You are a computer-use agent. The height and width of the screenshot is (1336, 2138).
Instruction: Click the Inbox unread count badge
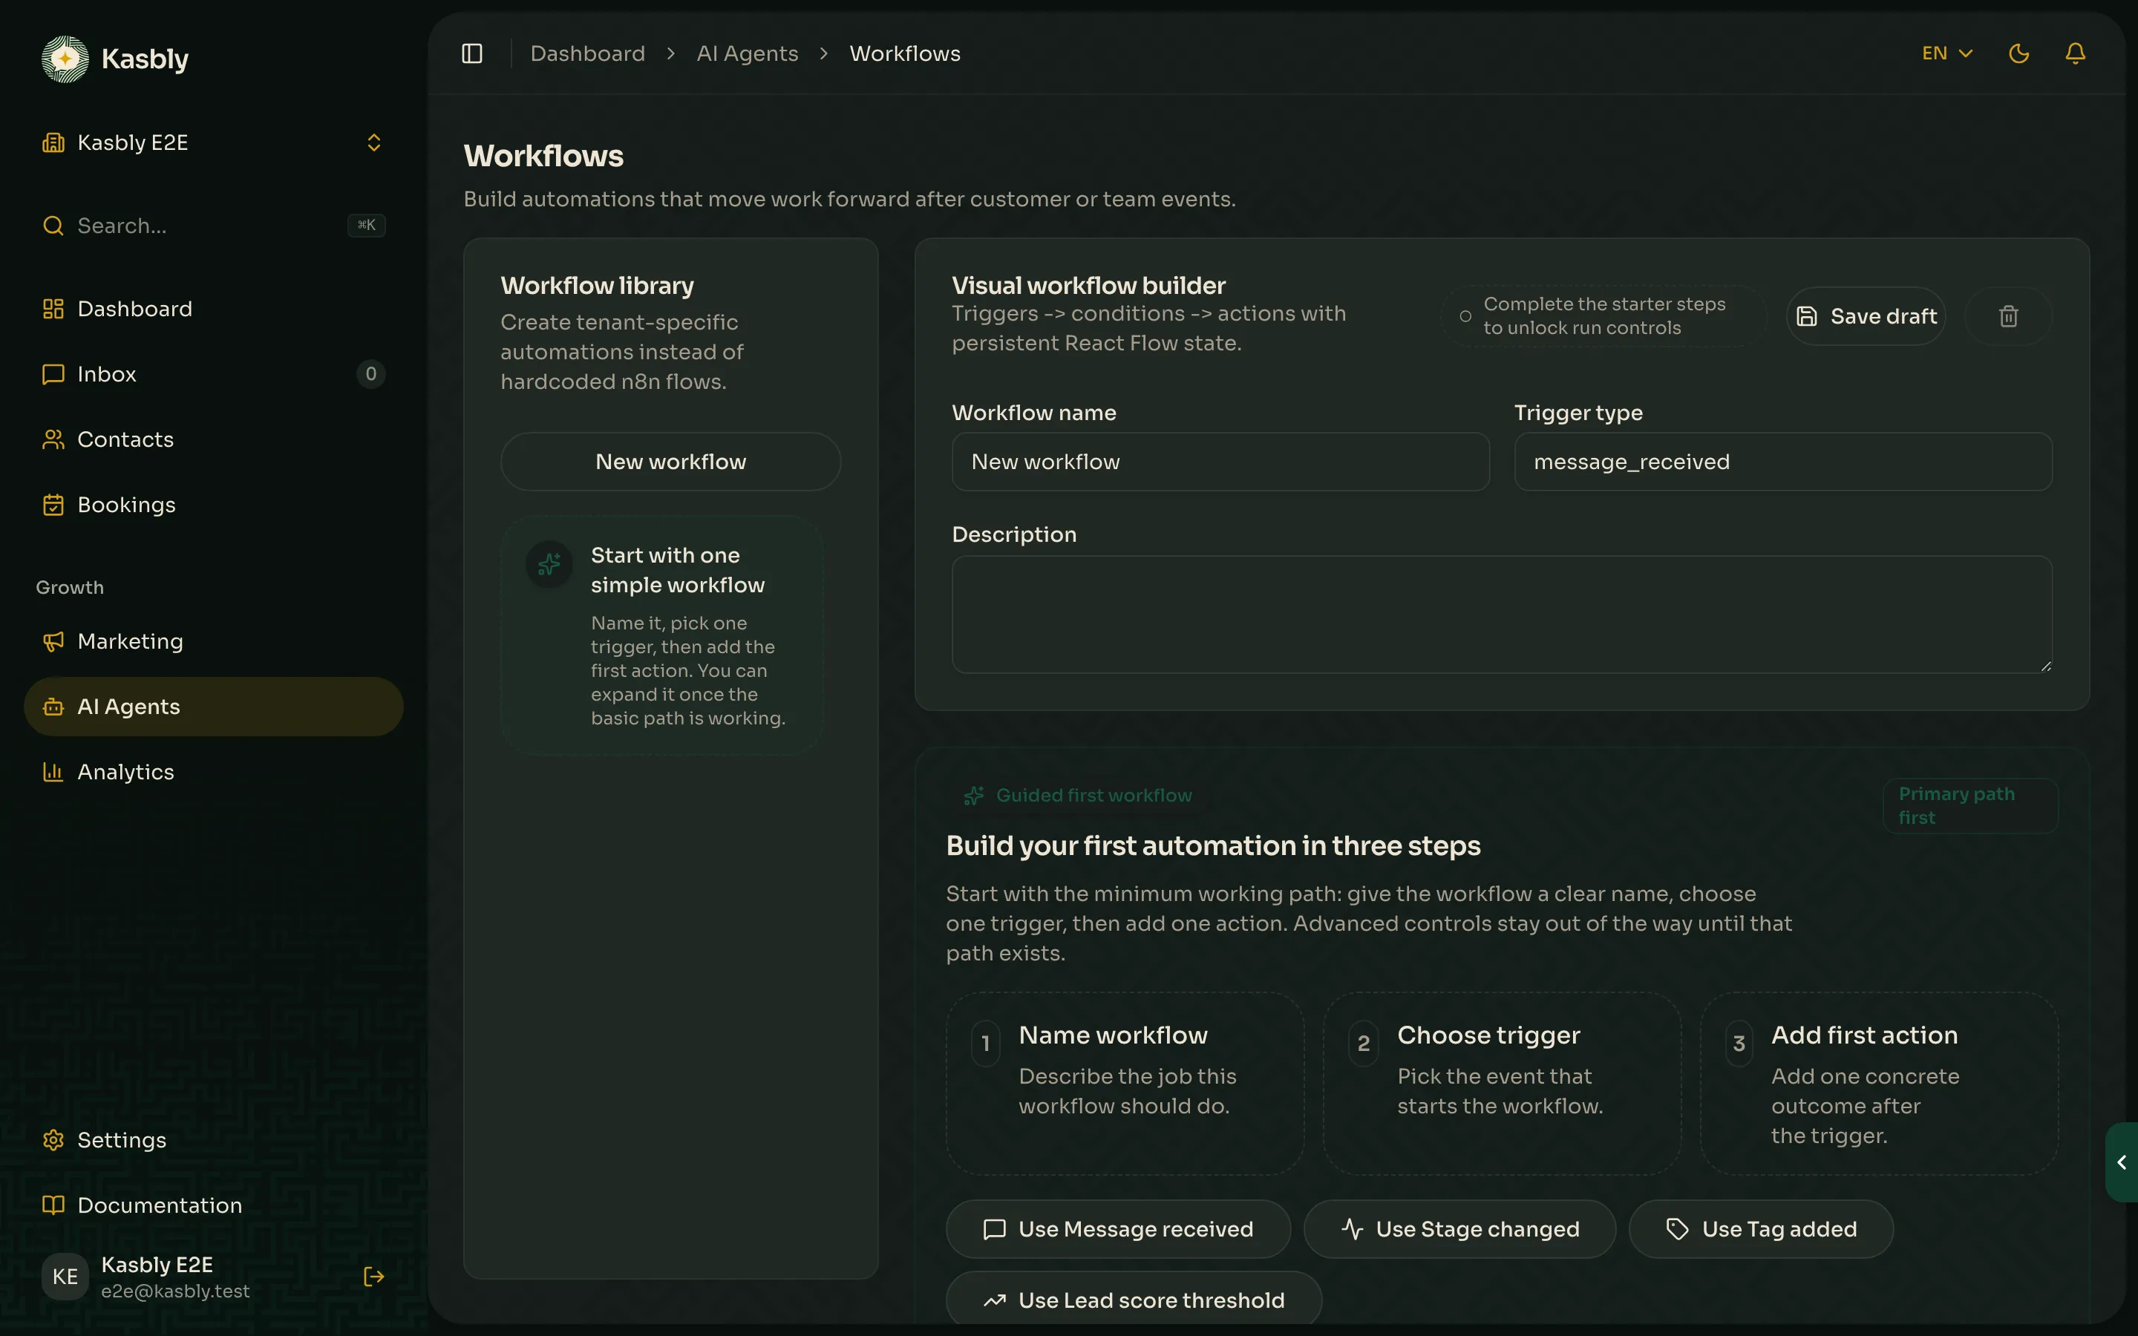(371, 374)
